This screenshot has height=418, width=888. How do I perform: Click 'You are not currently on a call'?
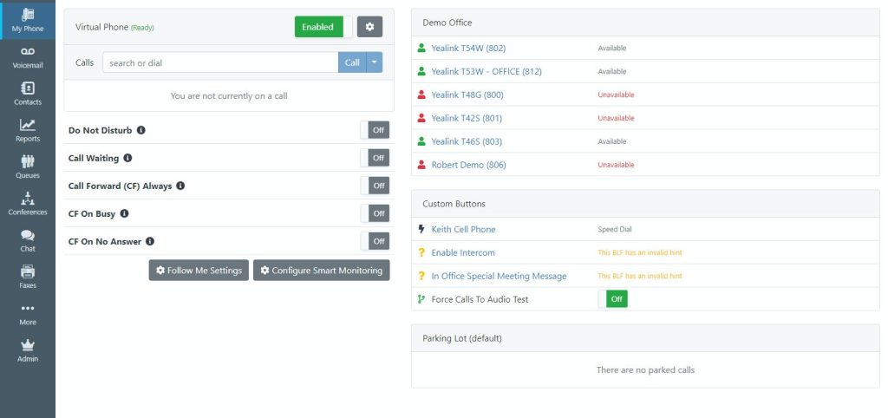point(229,95)
